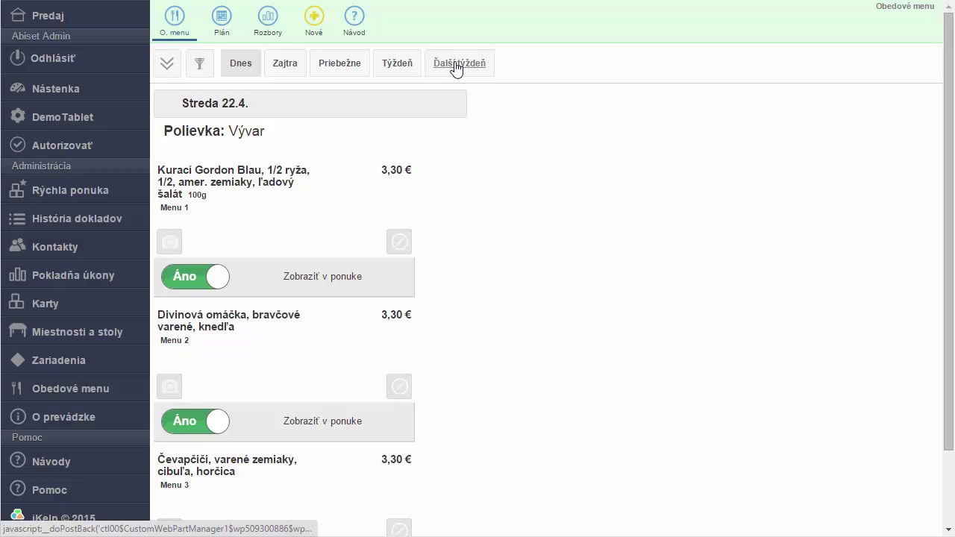Open Predaj in the sidebar
Screen dimensions: 955x537
pos(48,16)
